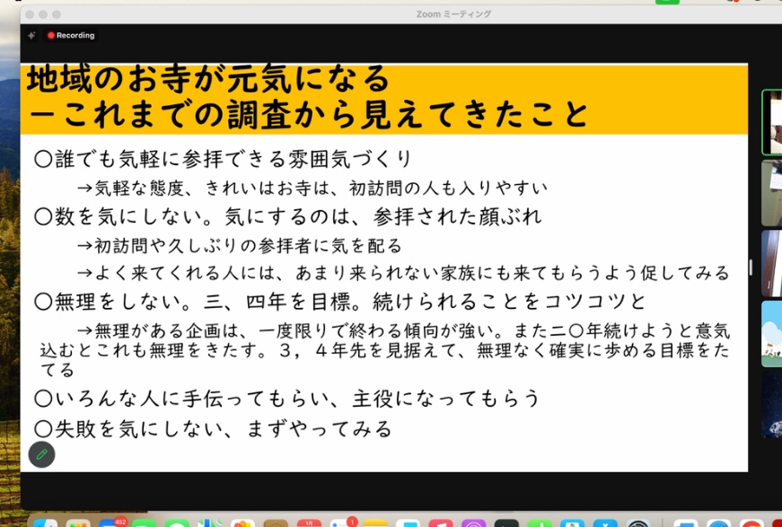Click the divider handle beside participant strip
The height and width of the screenshot is (527, 782).
tap(751, 268)
